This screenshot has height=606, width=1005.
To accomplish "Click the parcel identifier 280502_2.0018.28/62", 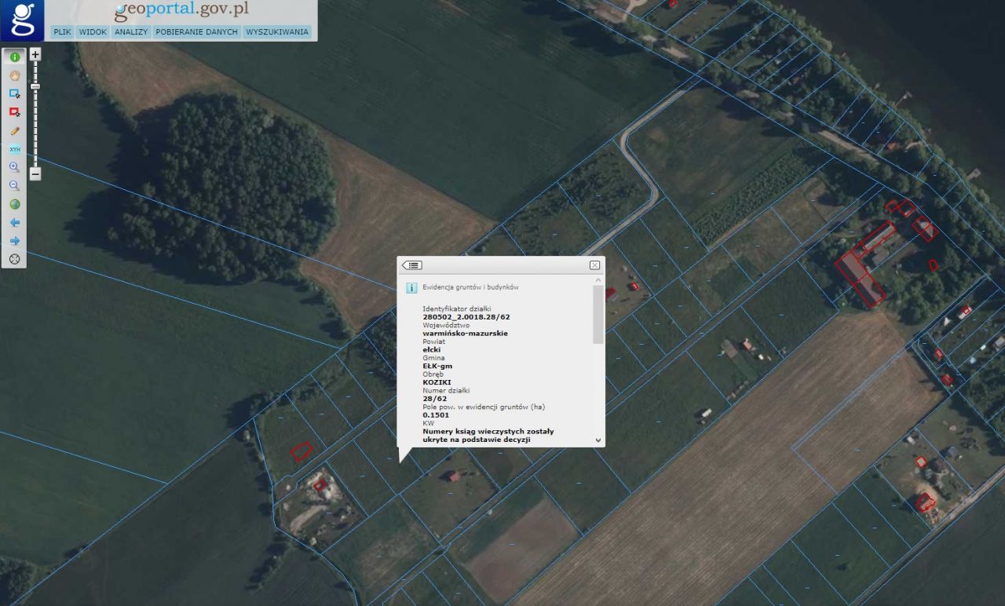I will click(x=466, y=317).
